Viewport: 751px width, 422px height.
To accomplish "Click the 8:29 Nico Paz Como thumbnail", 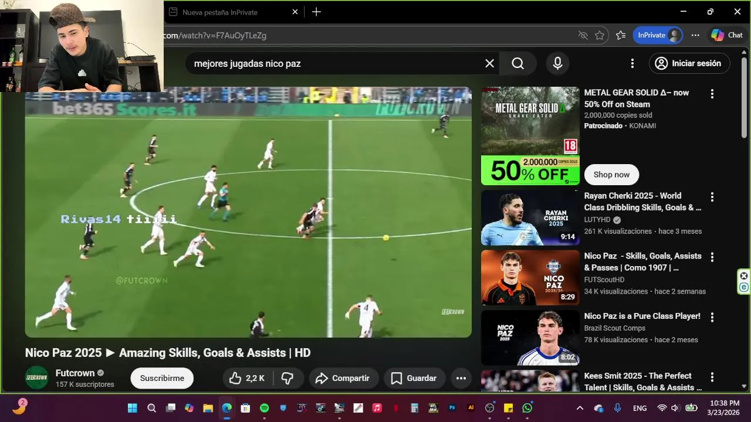I will (530, 278).
